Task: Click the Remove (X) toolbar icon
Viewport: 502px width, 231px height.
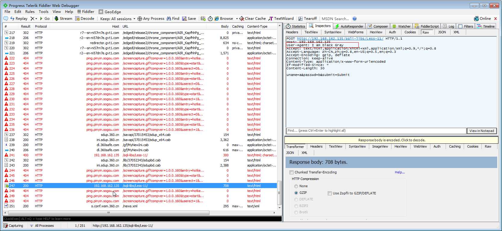Action: (x=33, y=19)
